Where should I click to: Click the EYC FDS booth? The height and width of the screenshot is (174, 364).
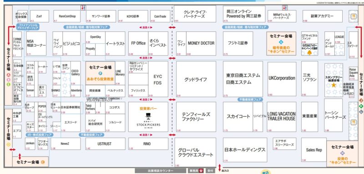(158, 79)
